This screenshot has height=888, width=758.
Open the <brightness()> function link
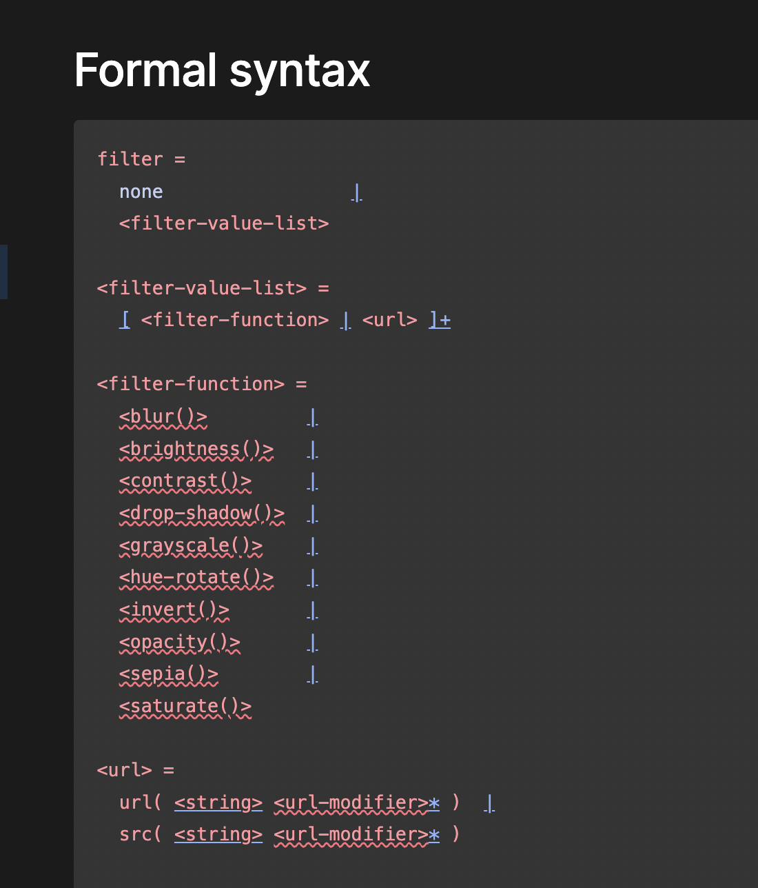tap(196, 450)
